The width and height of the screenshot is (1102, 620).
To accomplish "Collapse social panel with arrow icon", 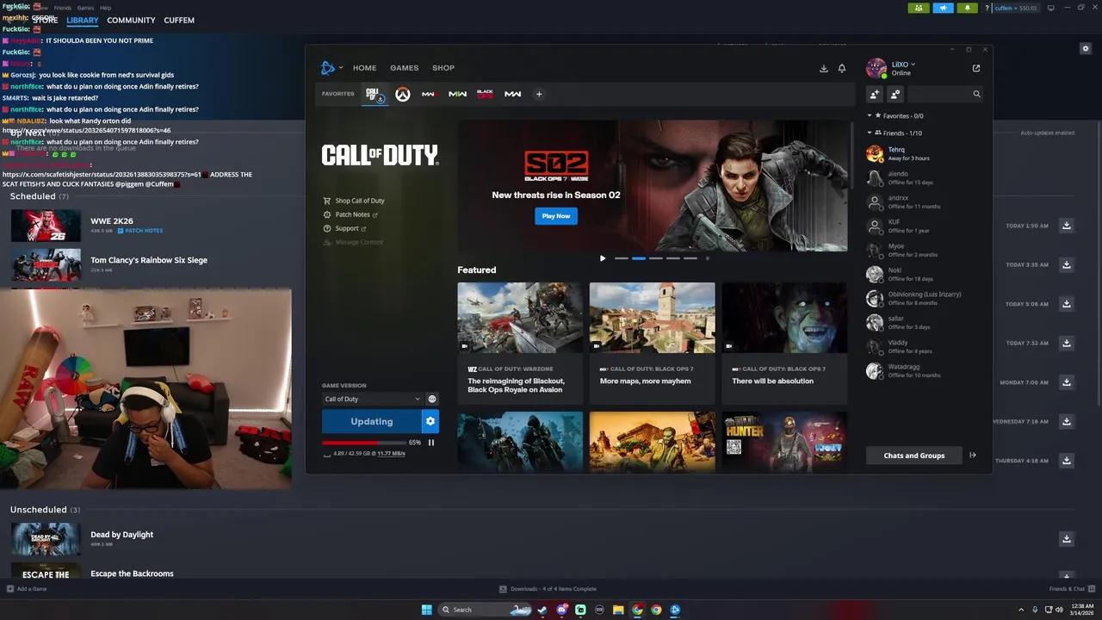I will 973,456.
